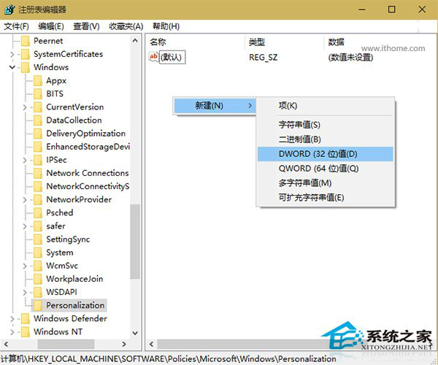
Task: Click the Personalization folder icon
Action: 38,305
